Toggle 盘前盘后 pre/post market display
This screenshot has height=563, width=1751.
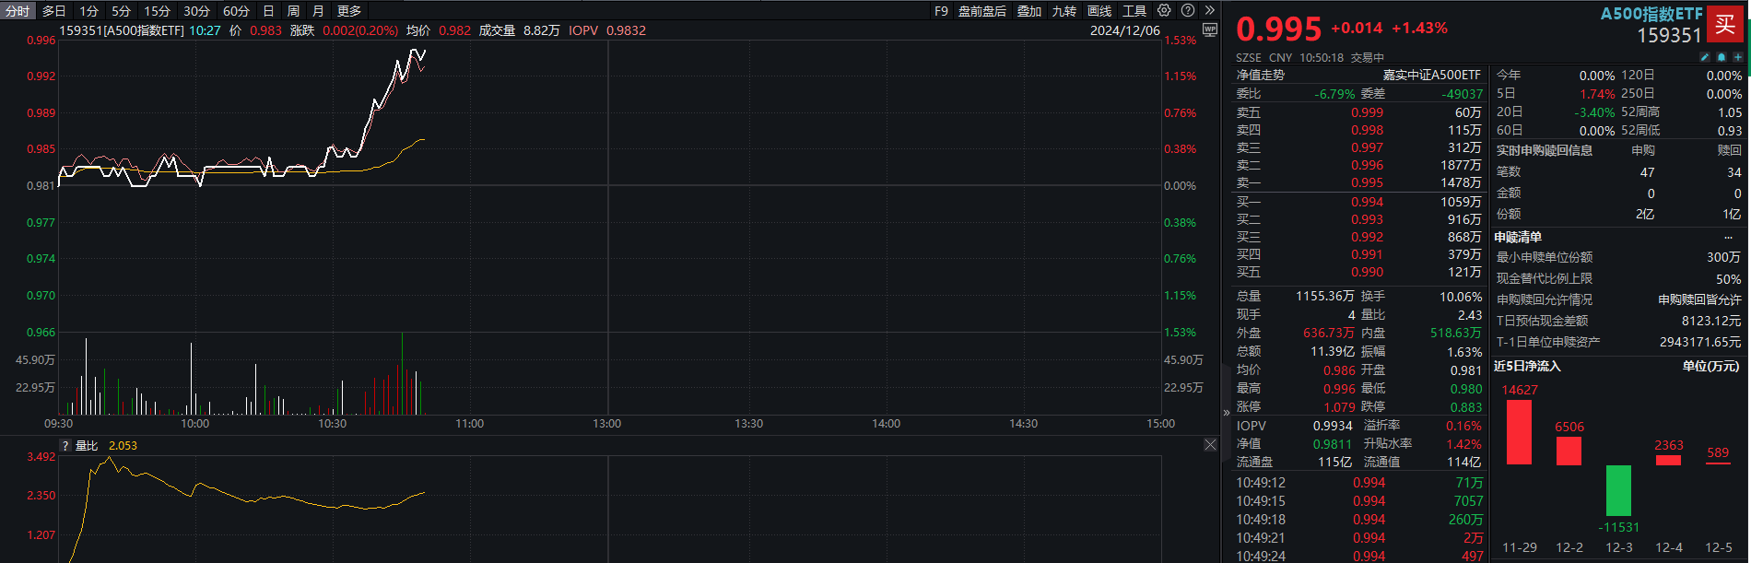[982, 11]
